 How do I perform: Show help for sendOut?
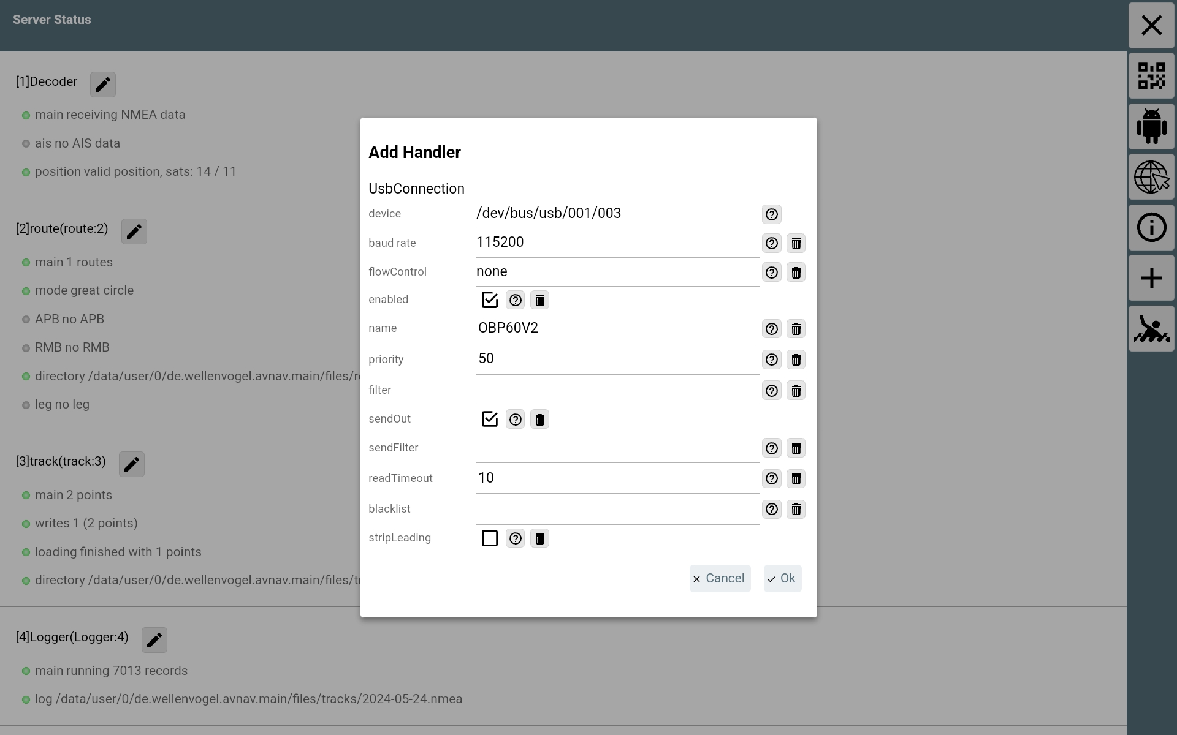[515, 419]
